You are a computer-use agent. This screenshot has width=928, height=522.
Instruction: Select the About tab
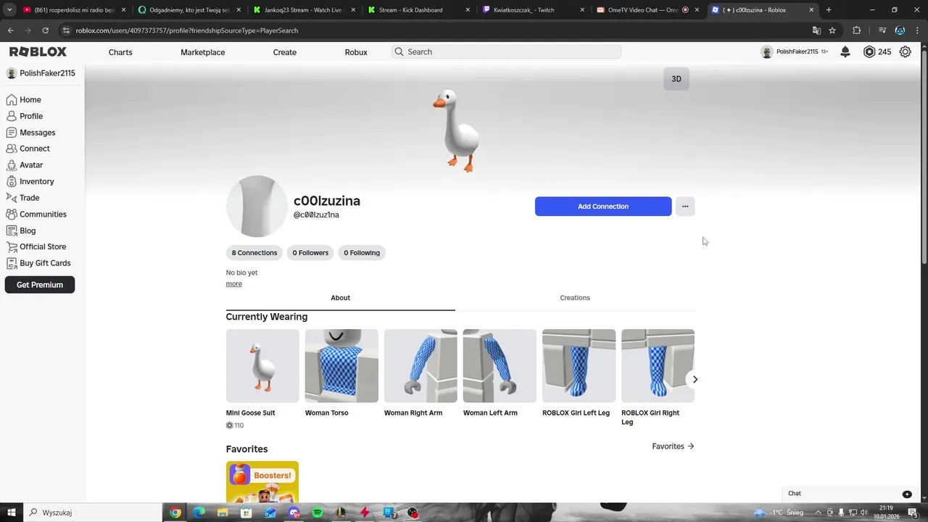pyautogui.click(x=340, y=298)
